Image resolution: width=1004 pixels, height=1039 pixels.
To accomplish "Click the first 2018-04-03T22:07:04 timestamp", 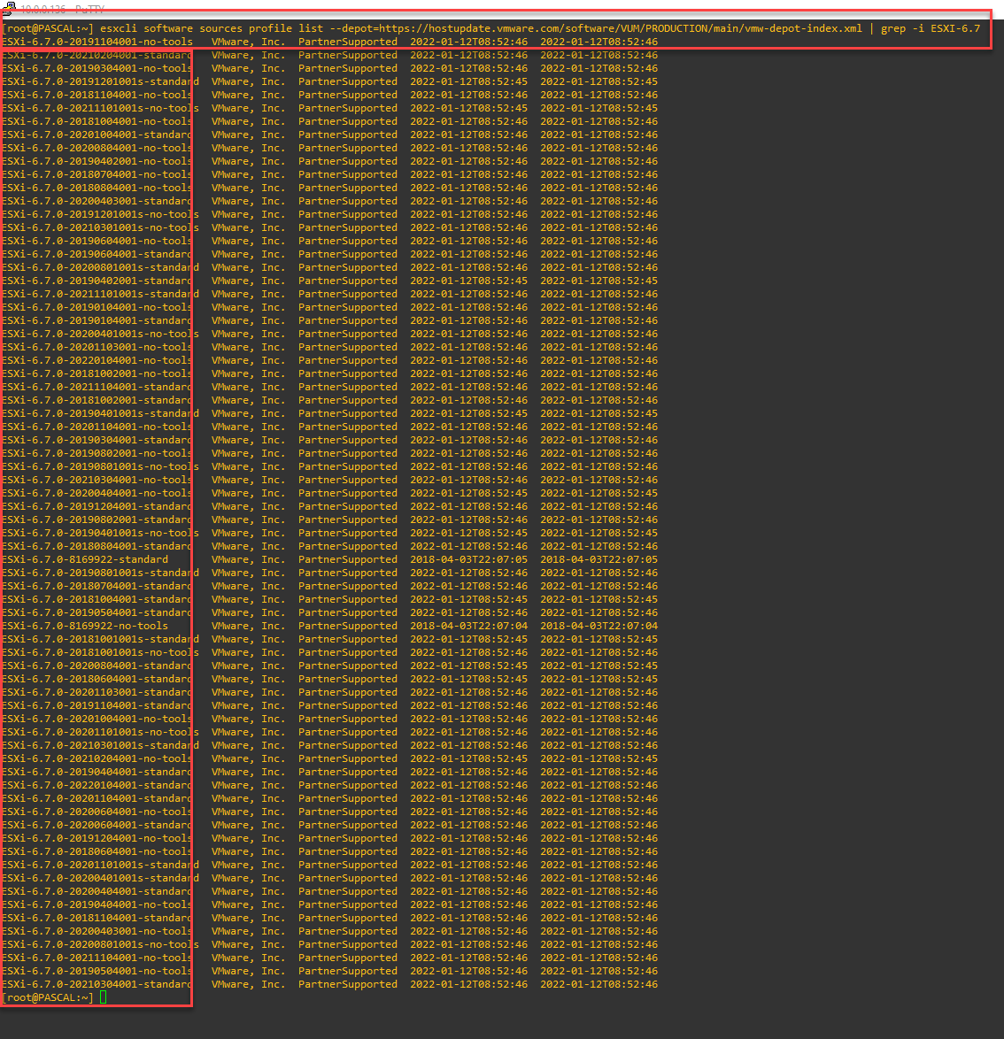I will [468, 626].
